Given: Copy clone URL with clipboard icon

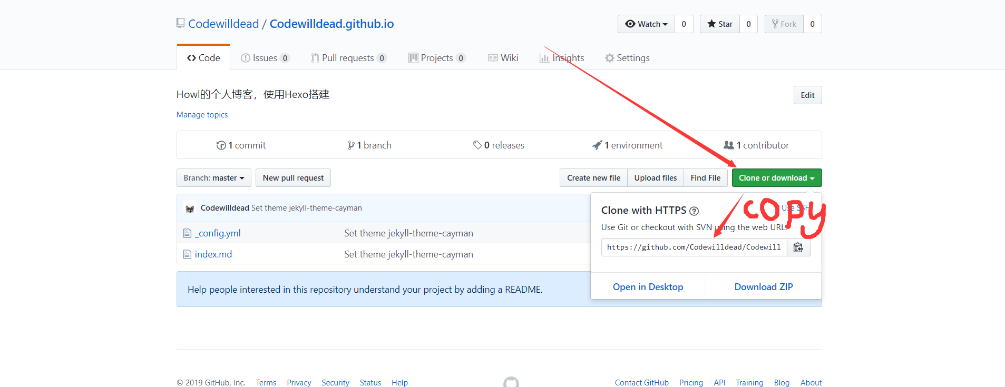Looking at the screenshot, I should (798, 247).
